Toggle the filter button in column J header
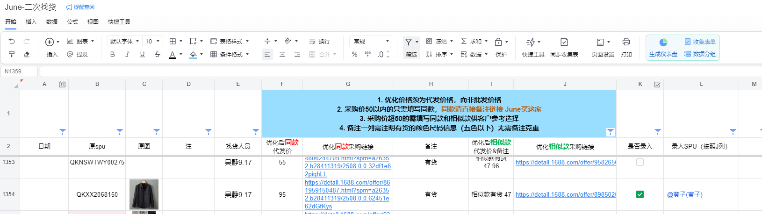The height and width of the screenshot is (214, 762). click(610, 132)
